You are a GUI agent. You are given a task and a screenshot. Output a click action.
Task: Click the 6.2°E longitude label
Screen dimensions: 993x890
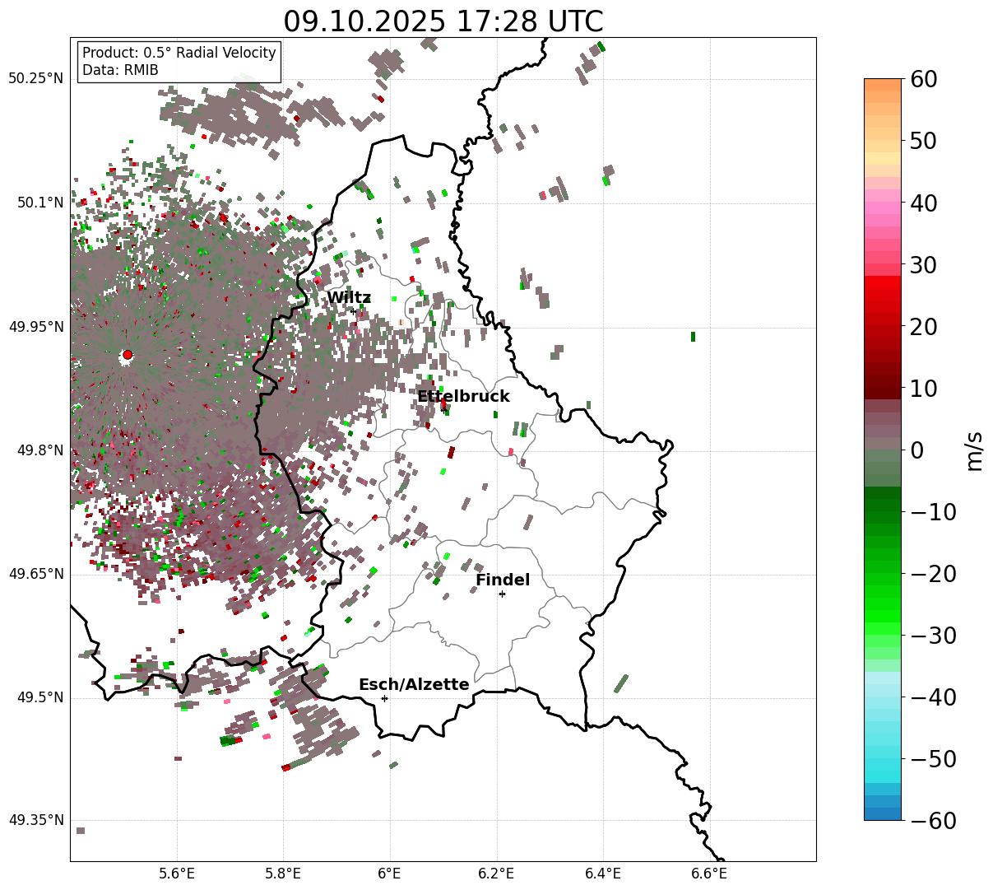pos(497,874)
